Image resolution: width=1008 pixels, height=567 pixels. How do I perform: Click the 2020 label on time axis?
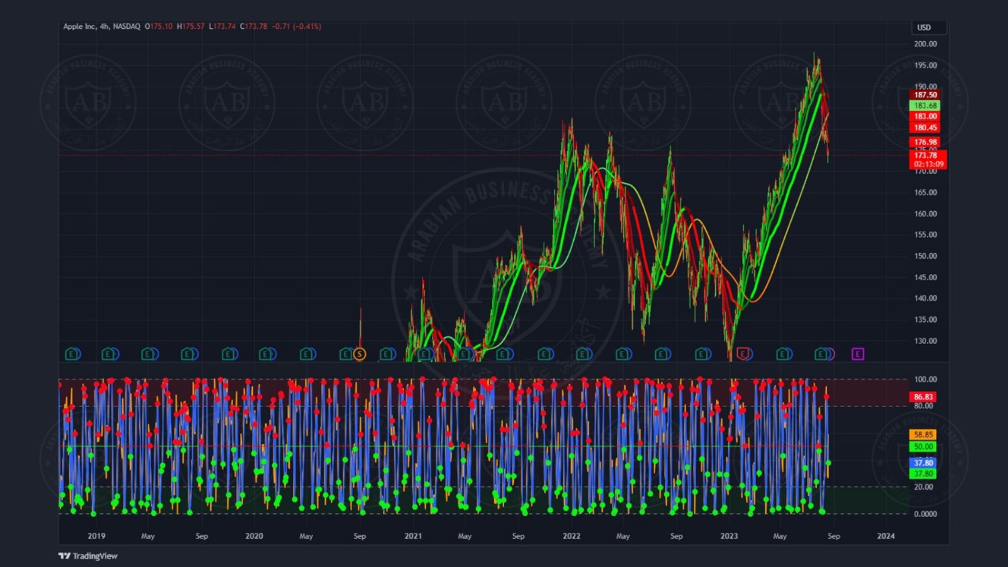254,536
